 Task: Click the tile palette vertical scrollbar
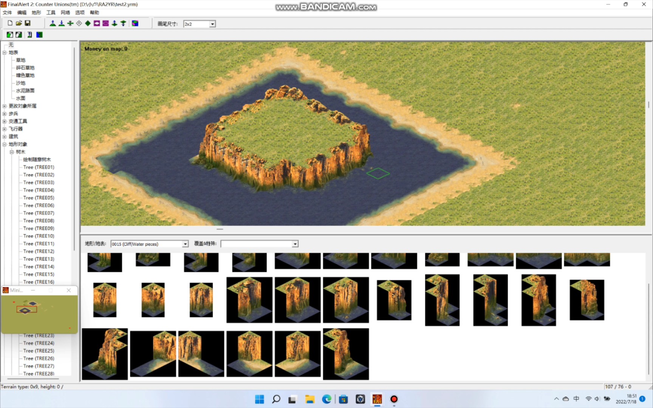coord(648,329)
